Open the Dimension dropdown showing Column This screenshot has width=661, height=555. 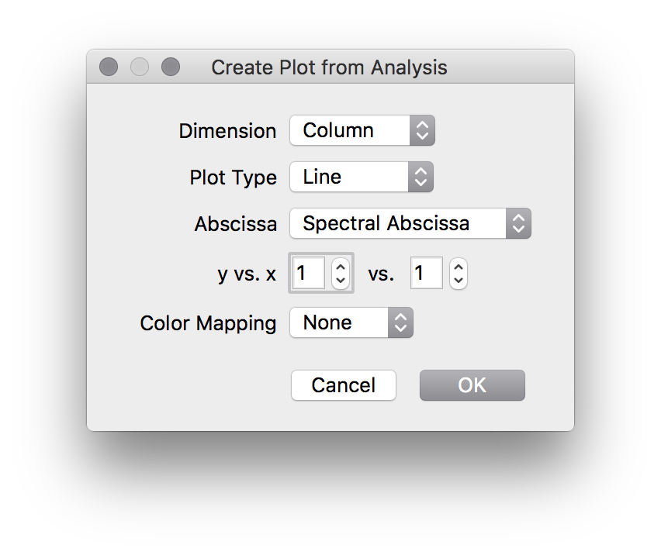pos(362,130)
